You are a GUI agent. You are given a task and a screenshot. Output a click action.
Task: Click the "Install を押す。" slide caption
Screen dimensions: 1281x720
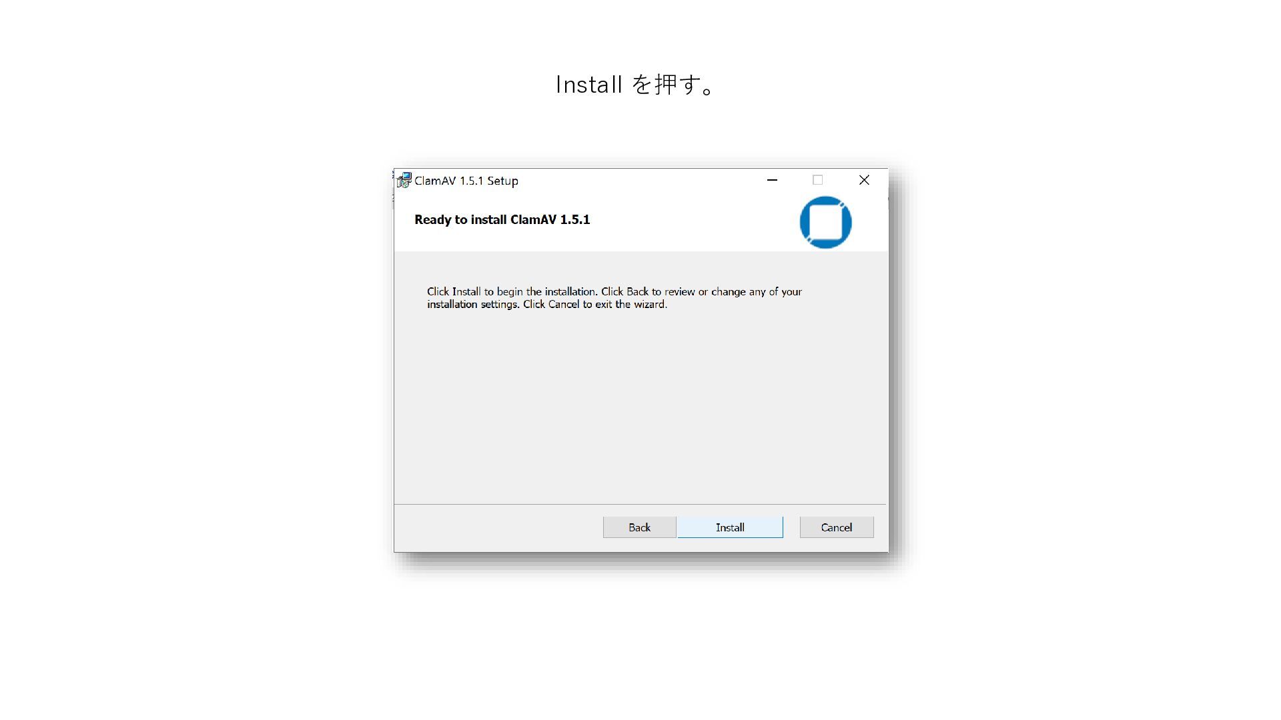pyautogui.click(x=635, y=85)
